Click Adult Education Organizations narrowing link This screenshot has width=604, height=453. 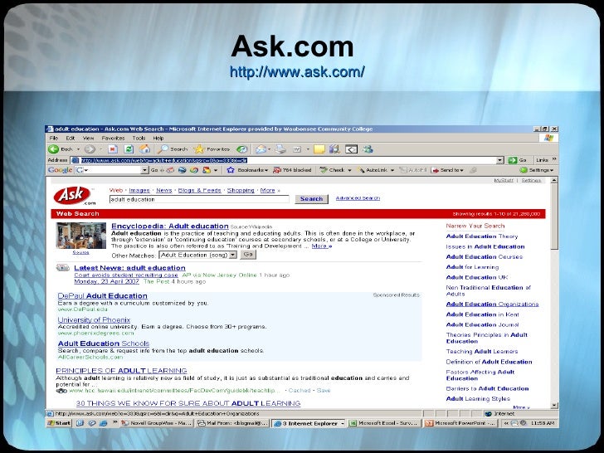[x=492, y=304]
